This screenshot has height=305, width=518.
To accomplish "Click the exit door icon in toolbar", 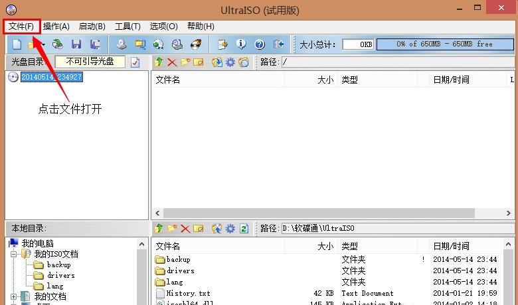I will (x=278, y=44).
